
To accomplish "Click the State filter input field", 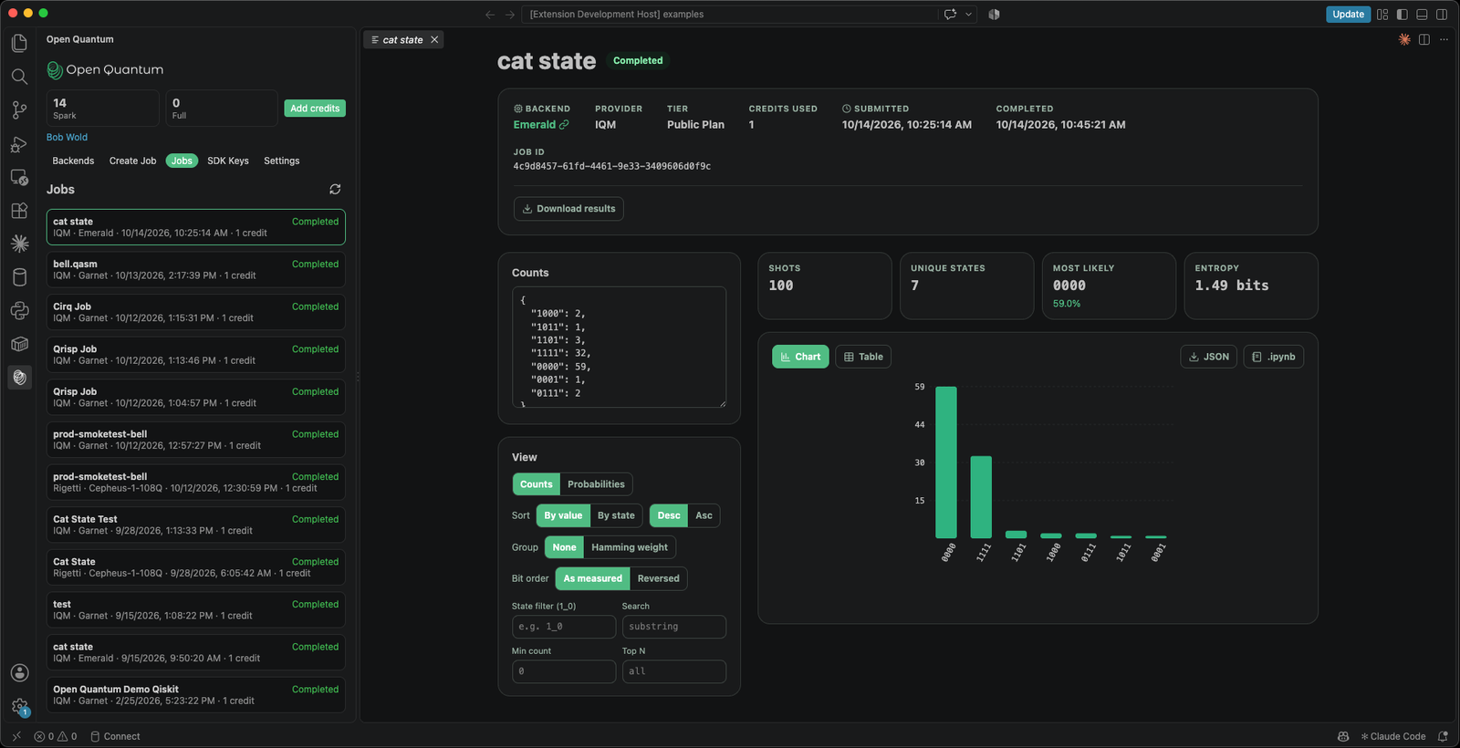I will click(564, 627).
